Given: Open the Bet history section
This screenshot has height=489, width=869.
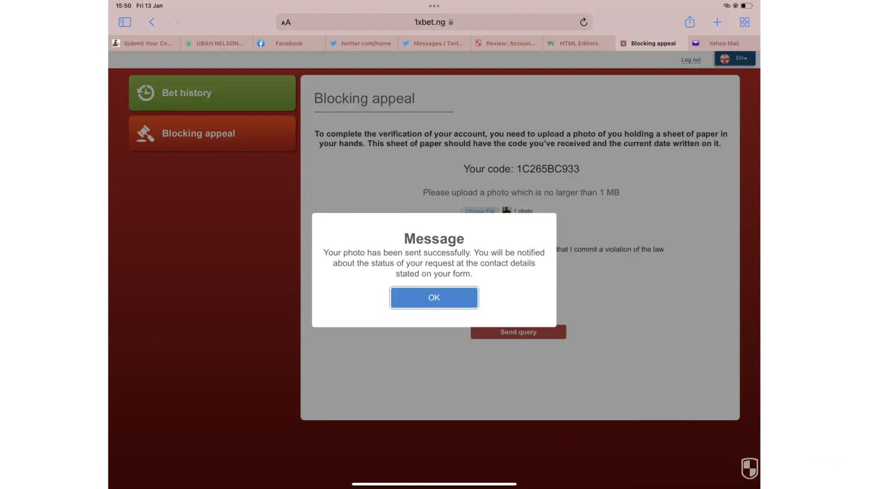Looking at the screenshot, I should point(212,93).
